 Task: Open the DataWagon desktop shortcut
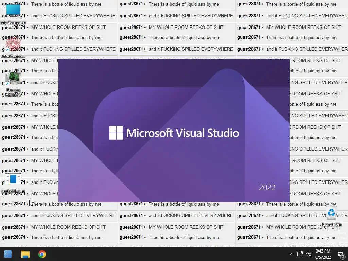click(x=13, y=48)
